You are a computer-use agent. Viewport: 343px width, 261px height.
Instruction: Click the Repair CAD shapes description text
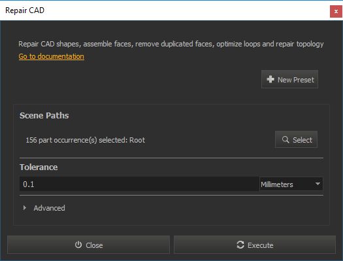tap(171, 44)
